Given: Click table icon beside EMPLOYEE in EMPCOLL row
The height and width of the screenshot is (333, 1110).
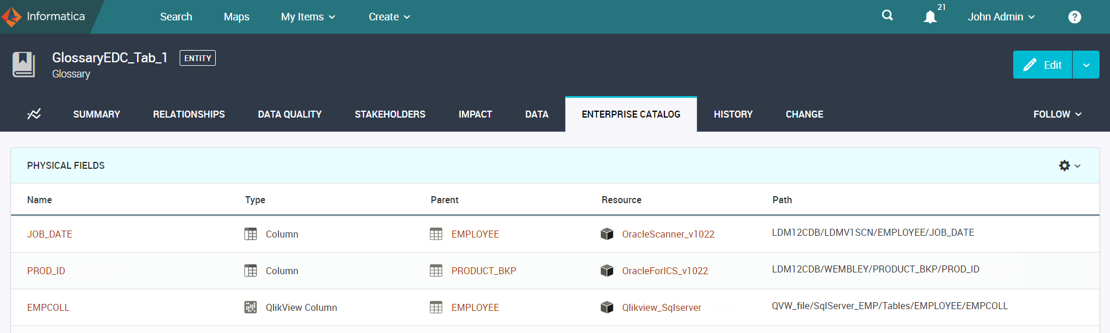Looking at the screenshot, I should pyautogui.click(x=436, y=307).
